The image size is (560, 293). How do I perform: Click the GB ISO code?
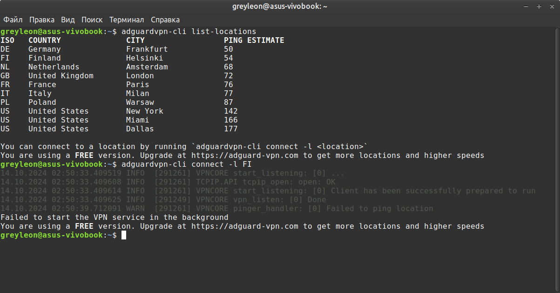[5, 76]
